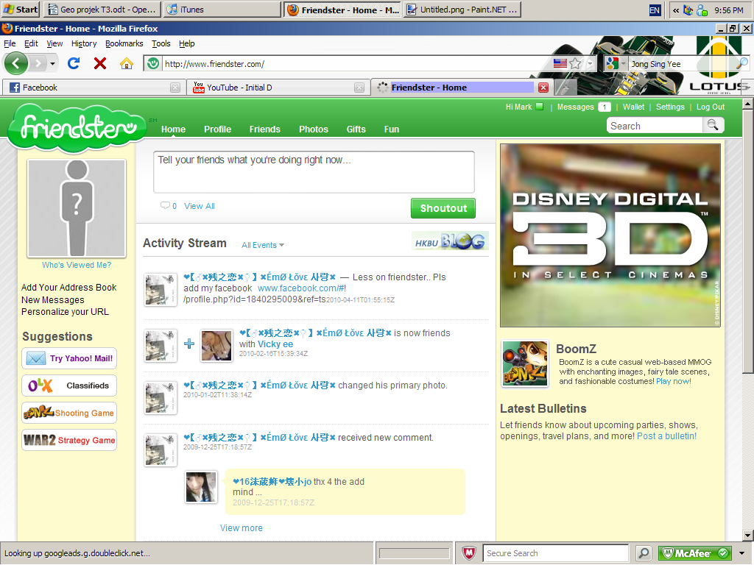The height and width of the screenshot is (565, 754).
Task: Open the History menu
Action: point(84,43)
